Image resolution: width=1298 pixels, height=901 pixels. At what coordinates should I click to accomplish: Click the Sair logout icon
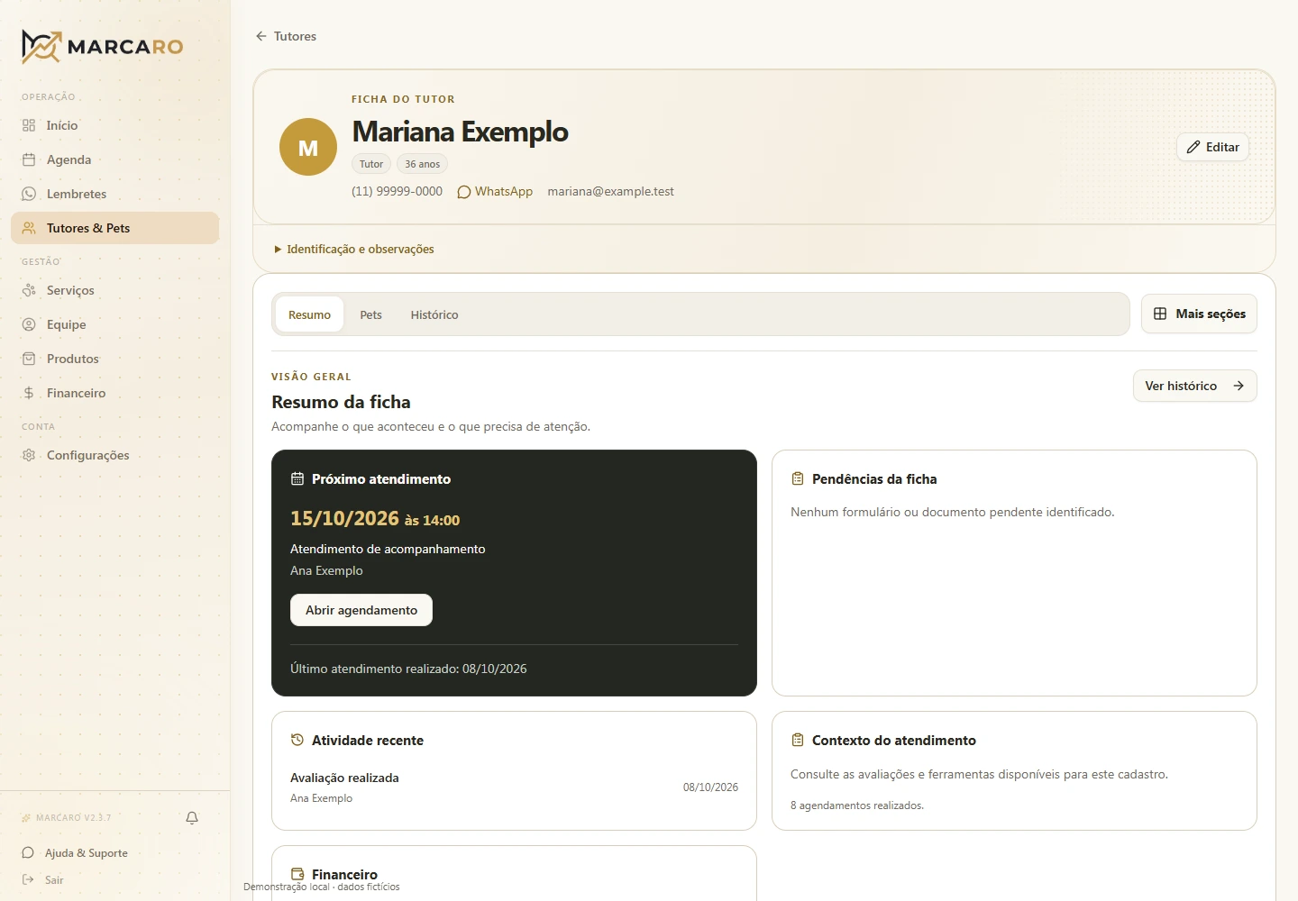(x=28, y=880)
